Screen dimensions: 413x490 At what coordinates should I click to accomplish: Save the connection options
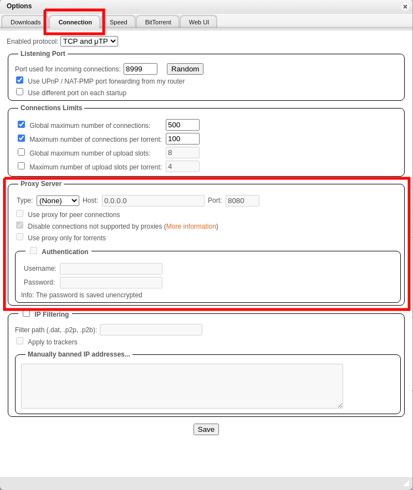[x=206, y=430]
